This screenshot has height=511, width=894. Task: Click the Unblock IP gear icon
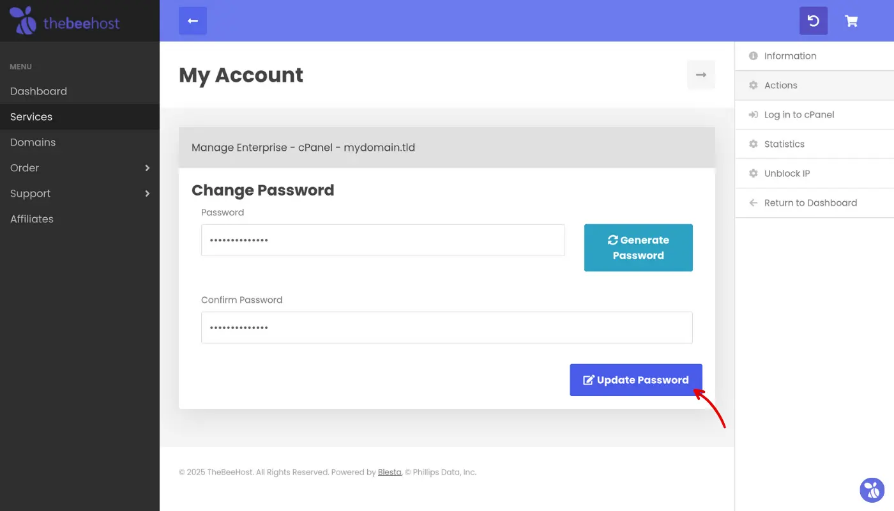coord(753,174)
